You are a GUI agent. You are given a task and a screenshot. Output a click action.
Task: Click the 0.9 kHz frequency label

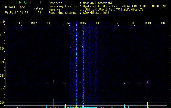(2, 62)
